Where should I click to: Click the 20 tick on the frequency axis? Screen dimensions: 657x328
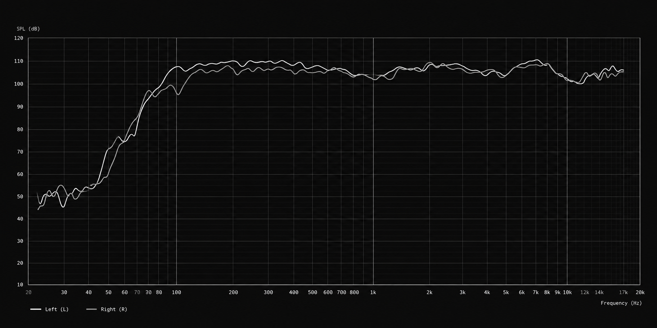(29, 293)
